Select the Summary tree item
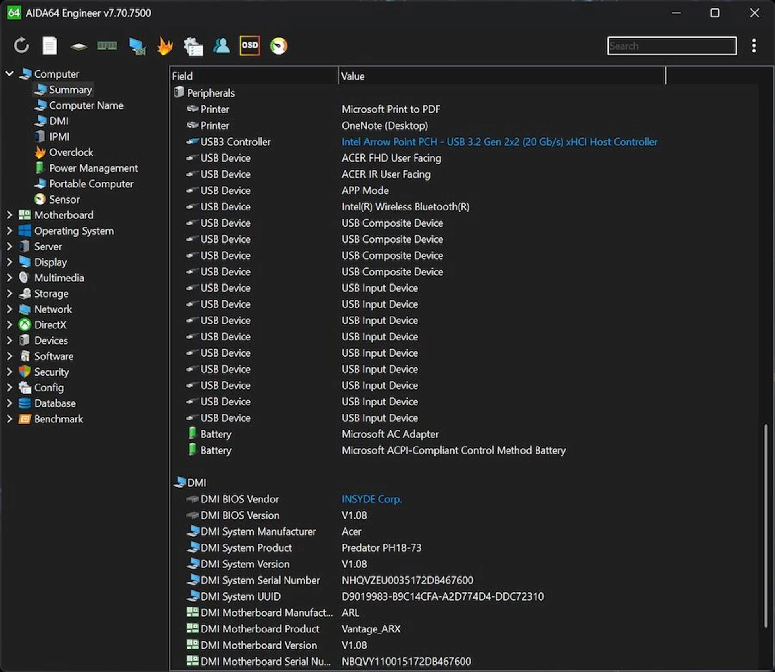 (63, 89)
